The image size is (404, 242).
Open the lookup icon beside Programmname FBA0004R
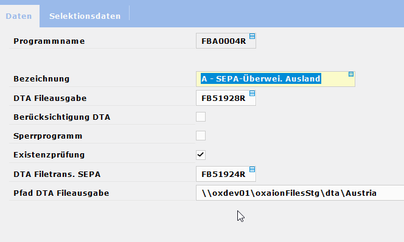tap(252, 36)
